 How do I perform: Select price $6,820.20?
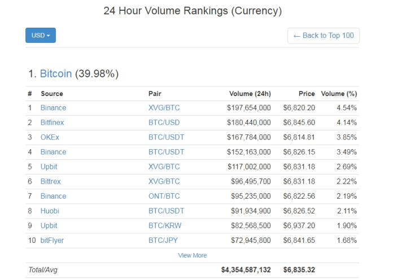tap(299, 108)
